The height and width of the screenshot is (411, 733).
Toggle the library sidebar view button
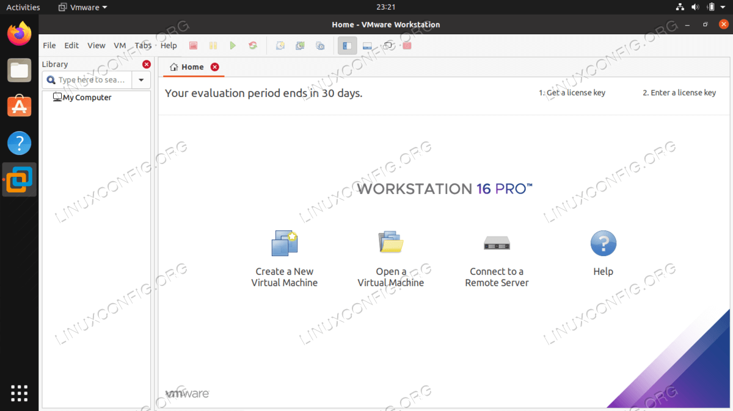(x=347, y=46)
